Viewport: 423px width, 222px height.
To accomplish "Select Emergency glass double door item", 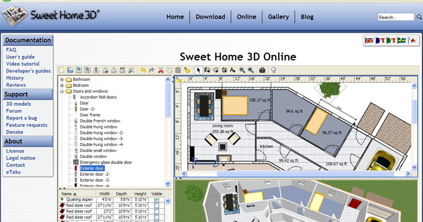I will 106,162.
